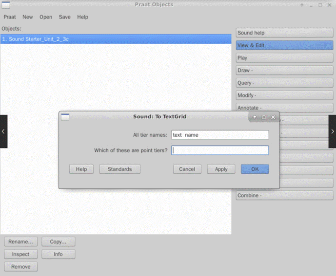Viewport: 336px width, 276px height.
Task: Click the previous image arrow at left edge
Action: 3,131
